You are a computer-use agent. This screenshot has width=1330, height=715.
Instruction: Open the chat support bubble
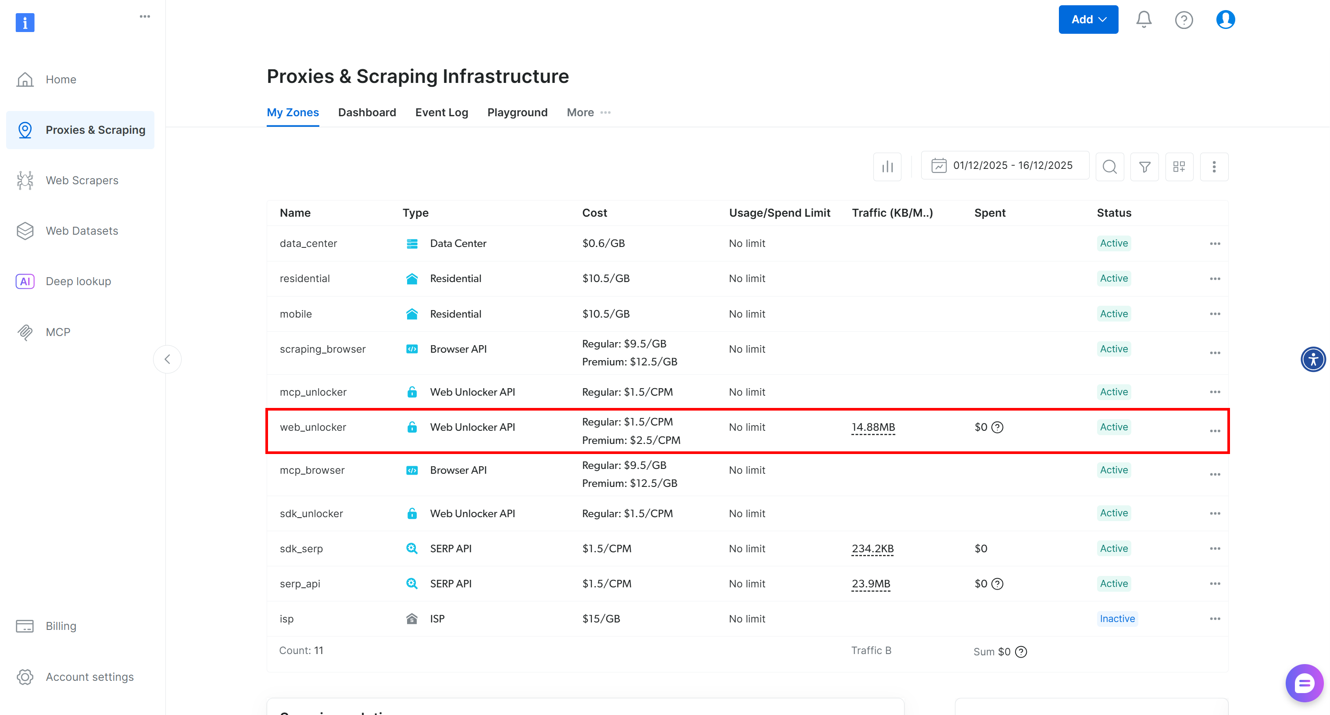click(x=1304, y=683)
